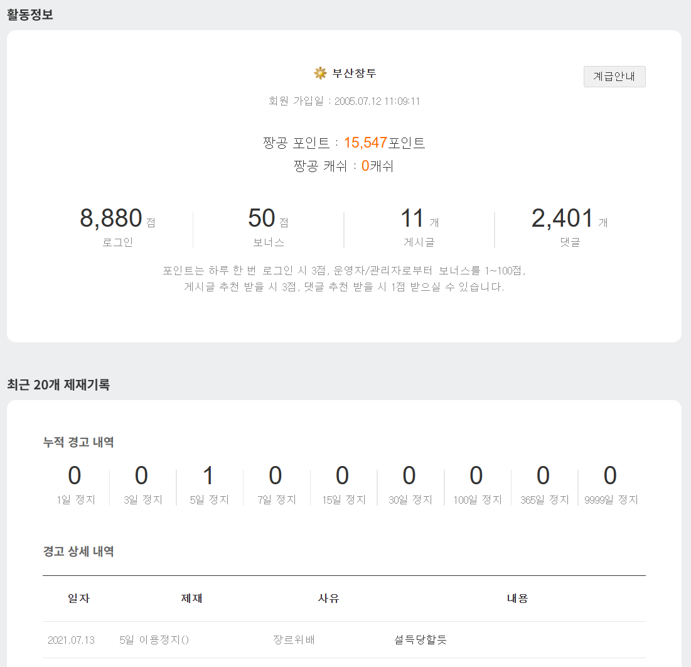This screenshot has height=667, width=691.
Task: Click the 30일 정지 warning count
Action: 409,477
